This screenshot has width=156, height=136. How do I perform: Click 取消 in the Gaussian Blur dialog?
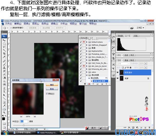tap(52, 89)
